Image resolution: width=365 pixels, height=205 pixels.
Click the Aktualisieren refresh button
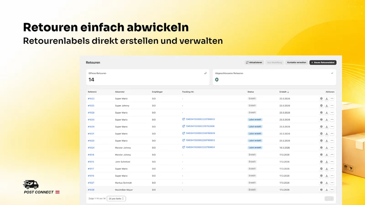point(254,62)
